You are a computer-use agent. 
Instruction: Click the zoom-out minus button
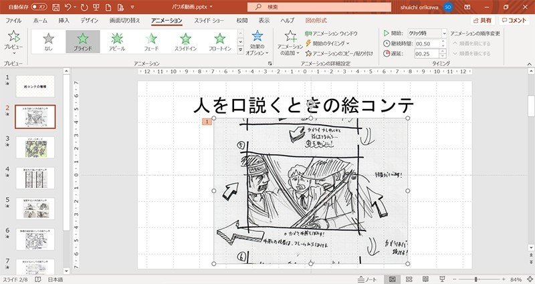click(x=455, y=279)
